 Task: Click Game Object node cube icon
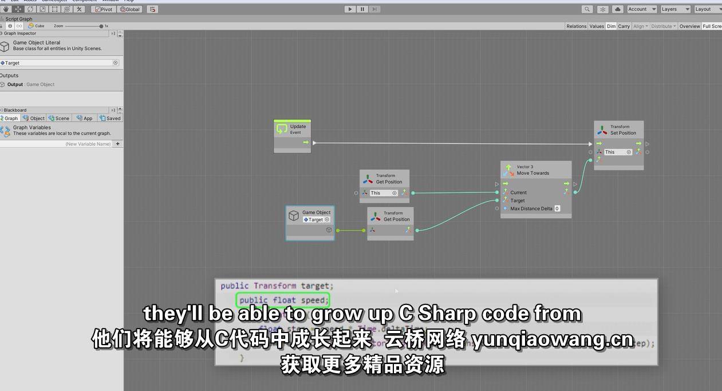click(294, 216)
